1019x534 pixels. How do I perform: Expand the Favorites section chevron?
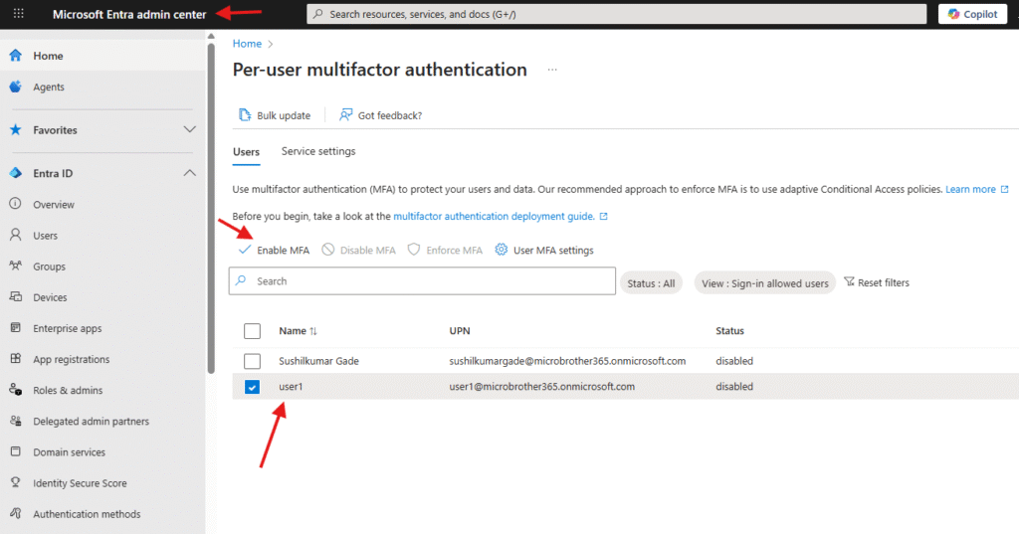[190, 129]
